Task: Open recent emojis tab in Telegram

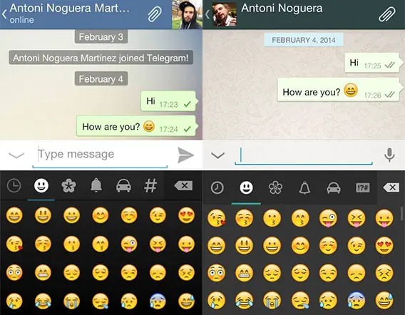Action: point(14,185)
